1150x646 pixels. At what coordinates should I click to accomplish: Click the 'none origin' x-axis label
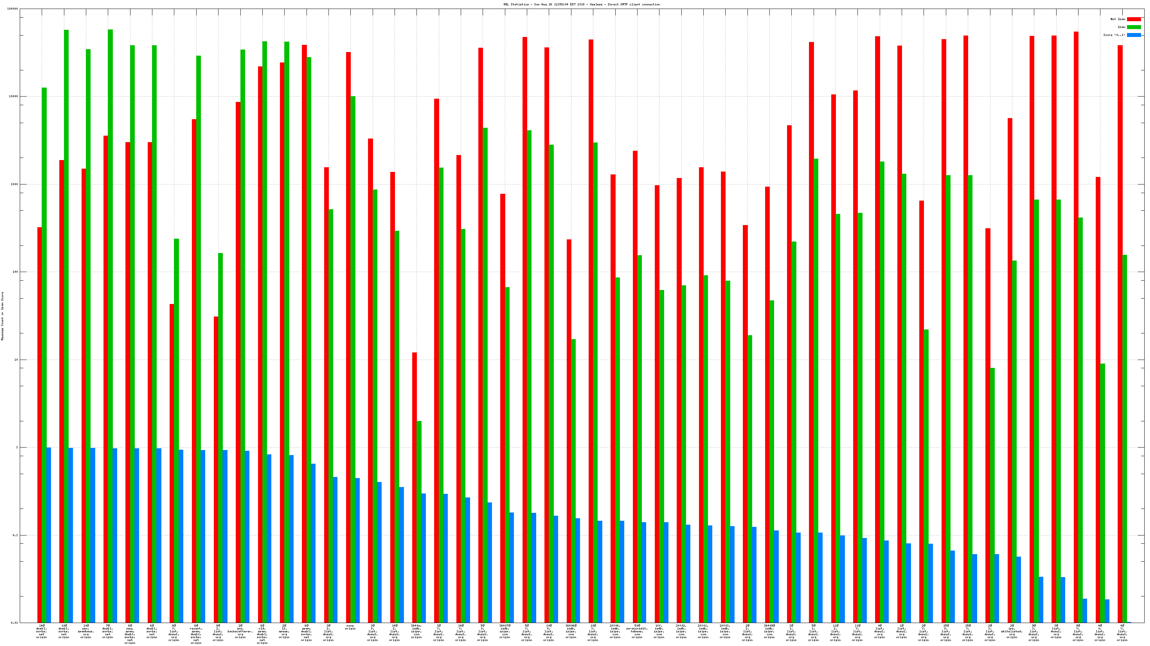(x=350, y=627)
